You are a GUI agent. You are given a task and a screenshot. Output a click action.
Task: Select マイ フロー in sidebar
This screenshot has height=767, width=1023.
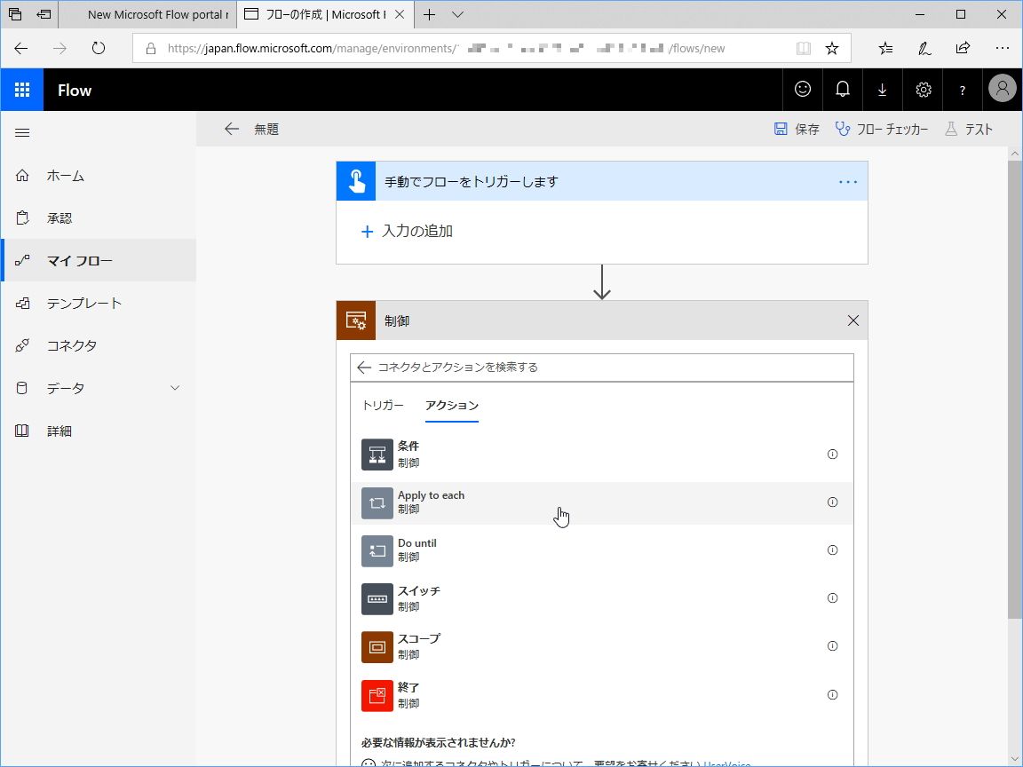click(99, 260)
